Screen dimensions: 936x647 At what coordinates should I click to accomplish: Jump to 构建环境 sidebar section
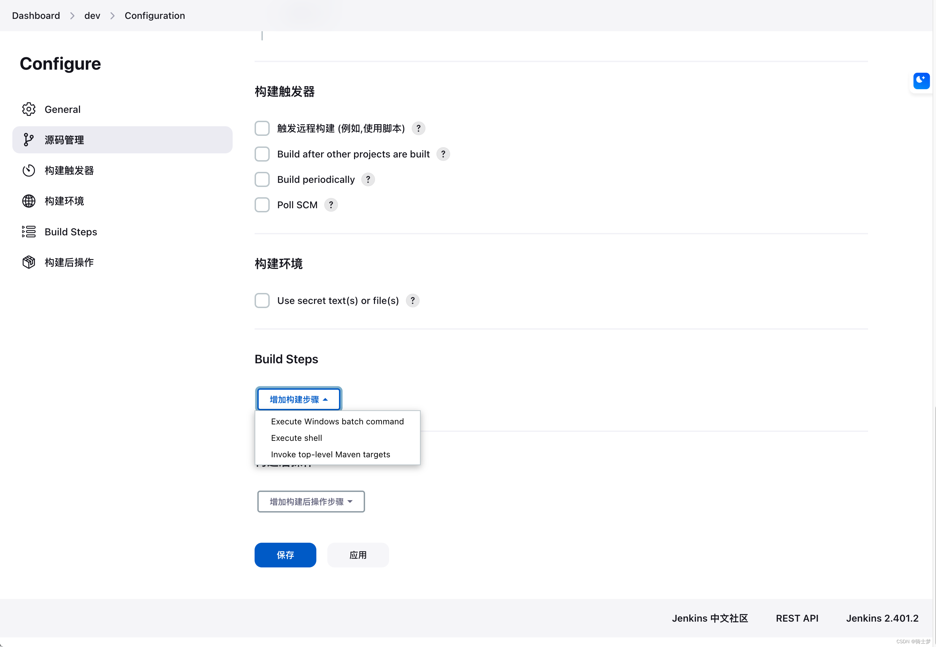122,201
